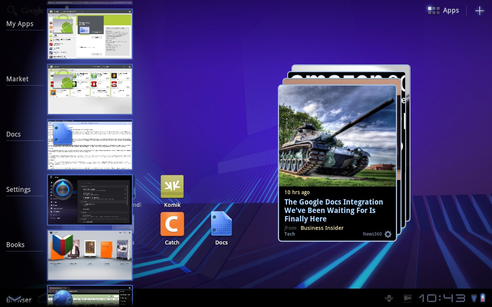Image resolution: width=492 pixels, height=307 pixels.
Task: Switch to the Docs document thumbnail
Action: coord(90,145)
